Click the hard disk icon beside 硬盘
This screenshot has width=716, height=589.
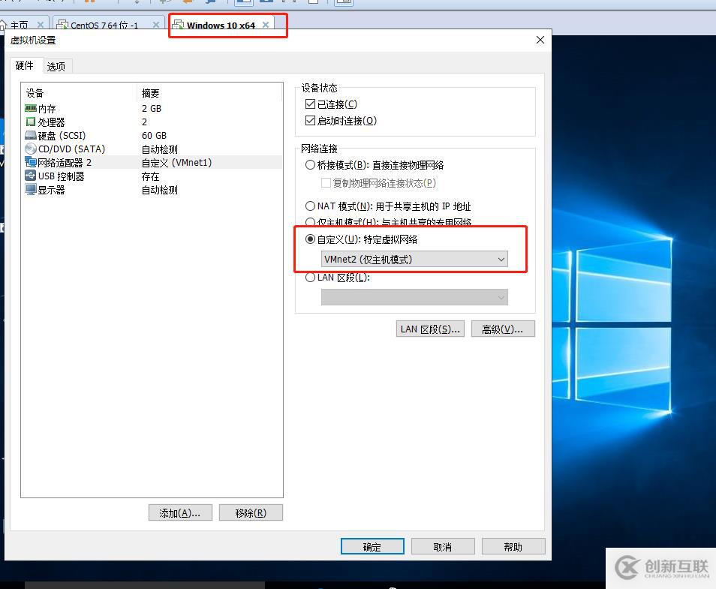(x=31, y=135)
